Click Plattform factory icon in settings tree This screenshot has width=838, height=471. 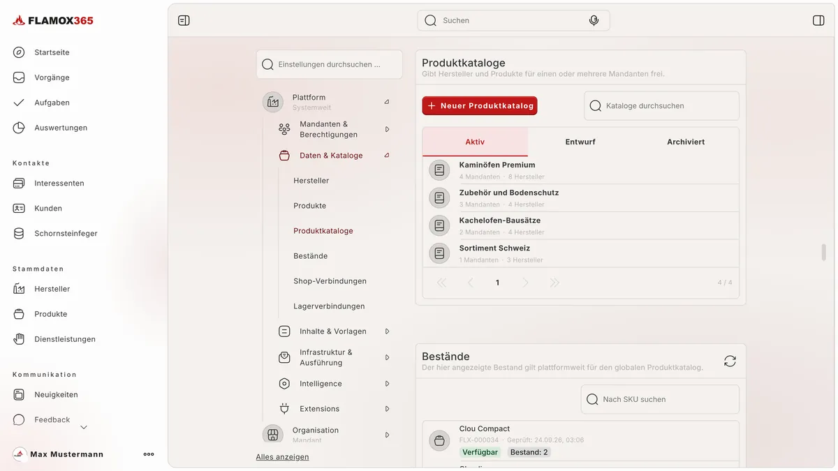click(273, 102)
